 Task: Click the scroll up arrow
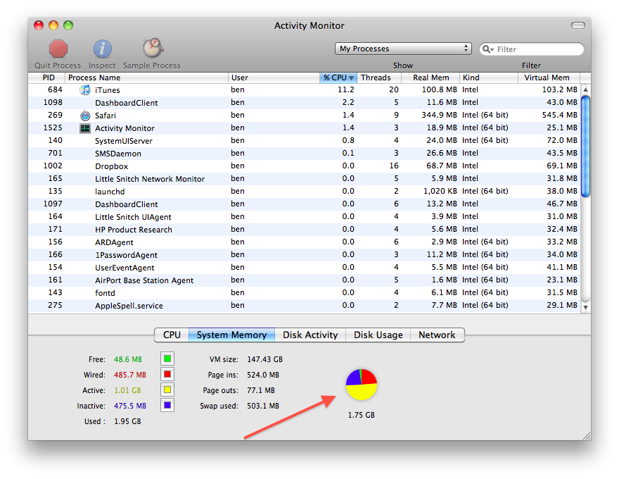click(586, 89)
